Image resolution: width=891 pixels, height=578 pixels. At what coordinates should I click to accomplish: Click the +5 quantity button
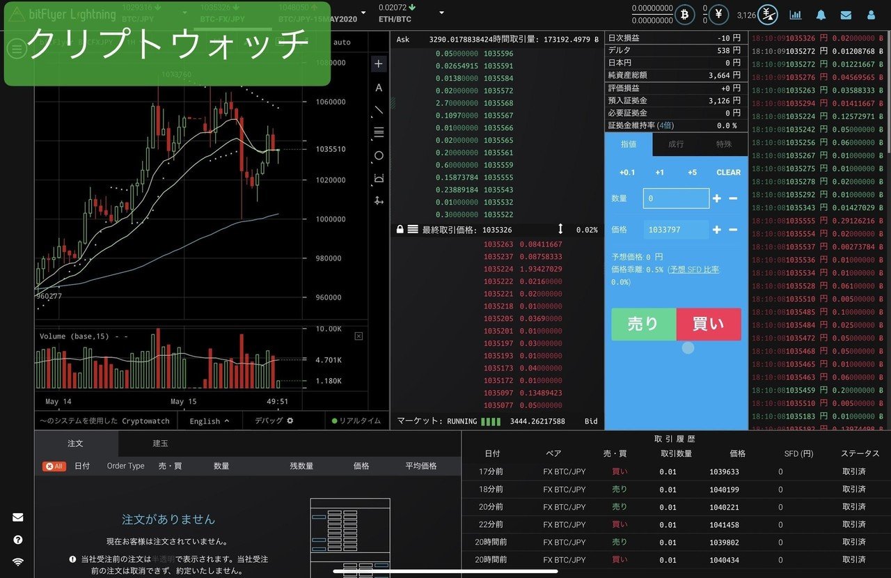pyautogui.click(x=692, y=172)
